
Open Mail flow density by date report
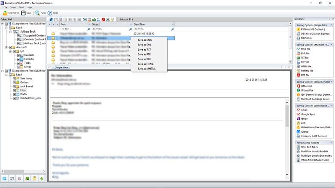312,151
